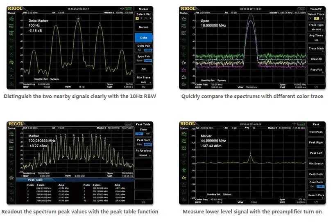This screenshot has width=333, height=222.
Task: Switch Peak Table State to Off
Action: [x=148, y=134]
